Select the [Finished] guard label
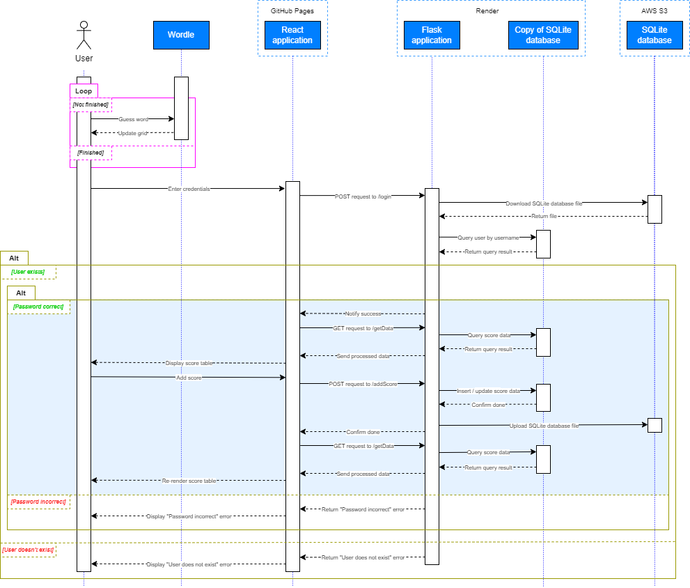The height and width of the screenshot is (588, 690). 91,153
